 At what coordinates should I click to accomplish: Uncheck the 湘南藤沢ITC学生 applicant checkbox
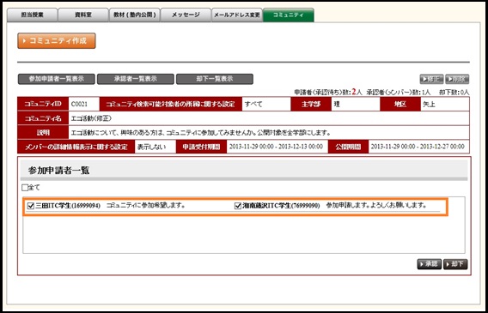tap(238, 206)
